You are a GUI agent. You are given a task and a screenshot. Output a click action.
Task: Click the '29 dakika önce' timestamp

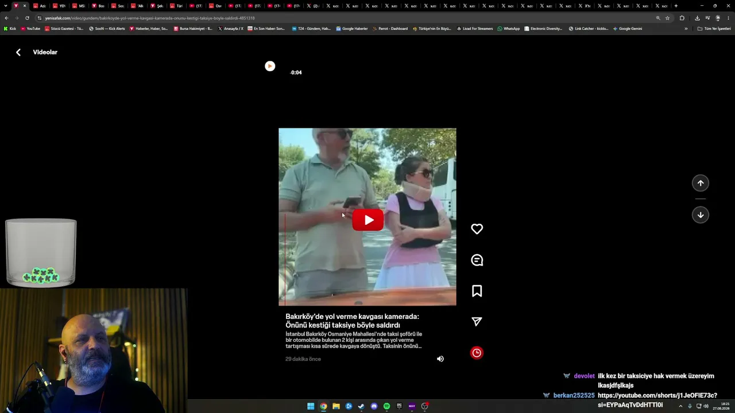(x=303, y=359)
